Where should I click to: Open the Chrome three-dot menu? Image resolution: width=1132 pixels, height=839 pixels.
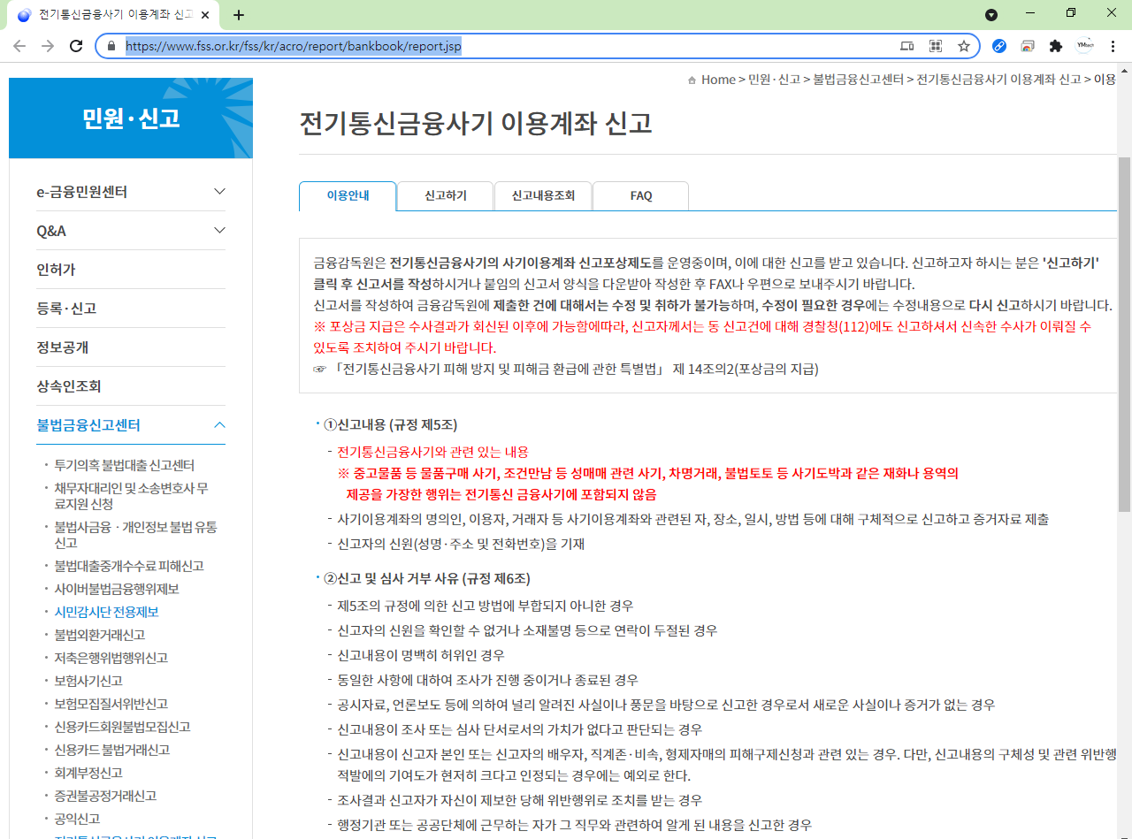coord(1113,46)
